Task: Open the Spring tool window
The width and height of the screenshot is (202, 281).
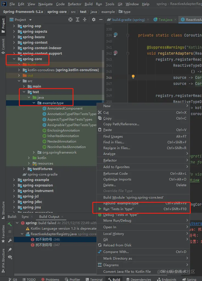Action: point(189,279)
